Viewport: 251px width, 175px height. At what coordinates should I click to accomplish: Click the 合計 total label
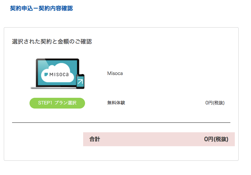(95, 139)
